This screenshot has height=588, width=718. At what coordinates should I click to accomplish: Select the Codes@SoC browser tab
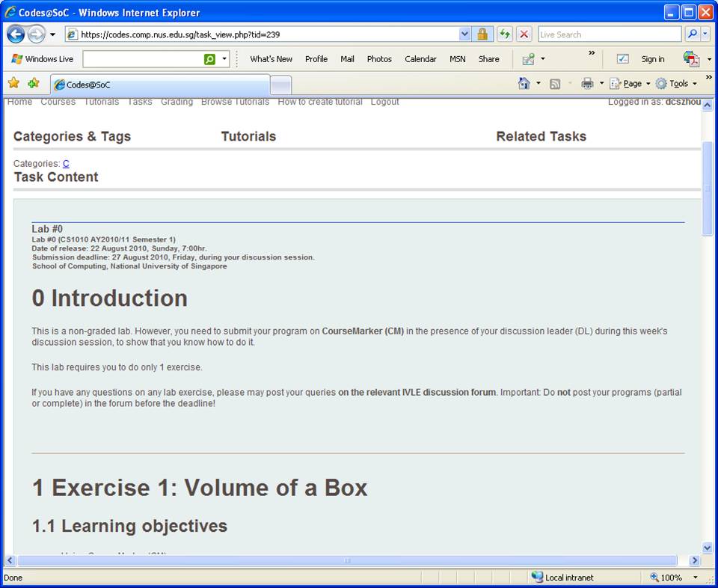point(159,85)
